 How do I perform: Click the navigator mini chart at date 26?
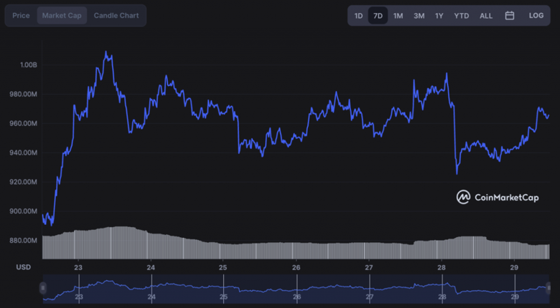click(297, 289)
